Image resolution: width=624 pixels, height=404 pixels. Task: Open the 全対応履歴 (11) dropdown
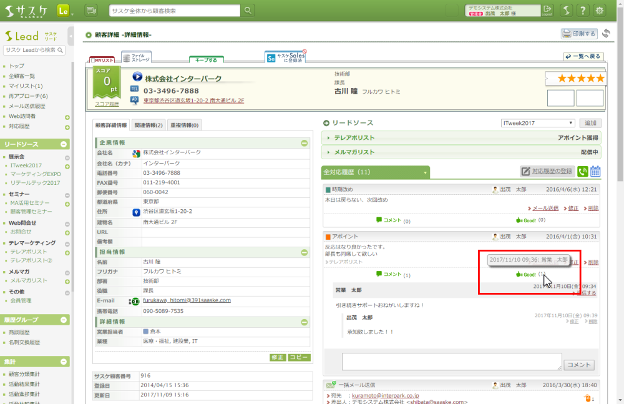[x=426, y=172]
